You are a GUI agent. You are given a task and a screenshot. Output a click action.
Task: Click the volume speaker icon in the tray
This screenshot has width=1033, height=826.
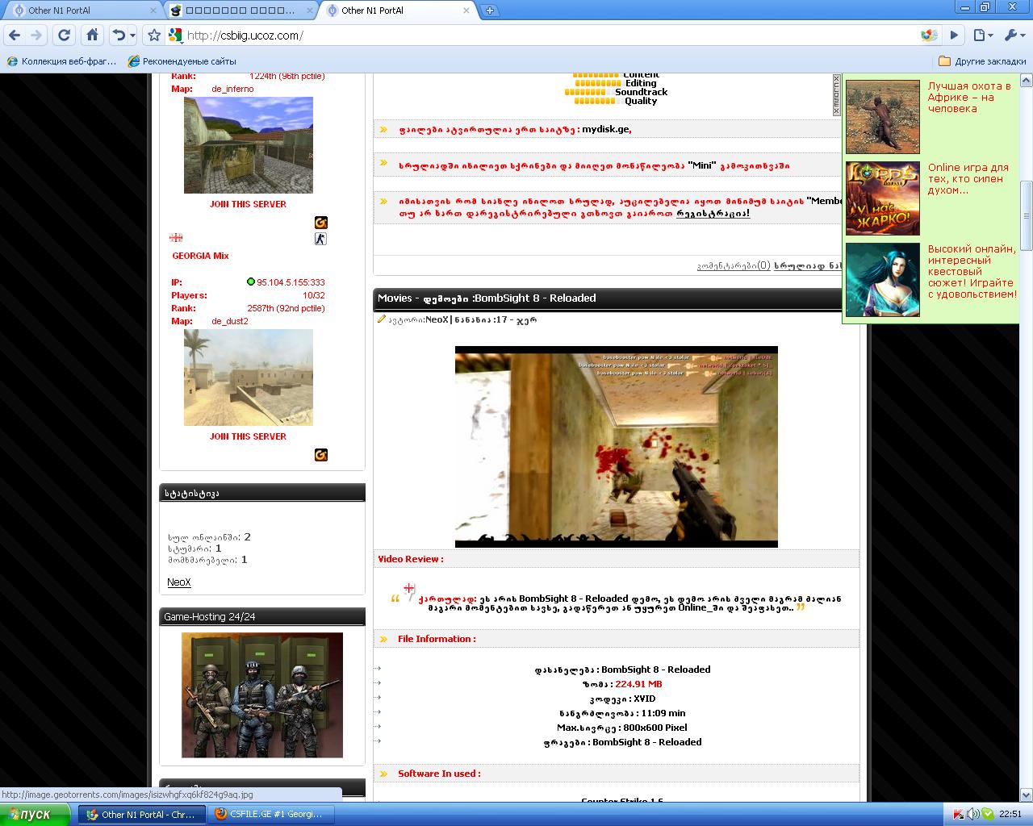[x=973, y=815]
